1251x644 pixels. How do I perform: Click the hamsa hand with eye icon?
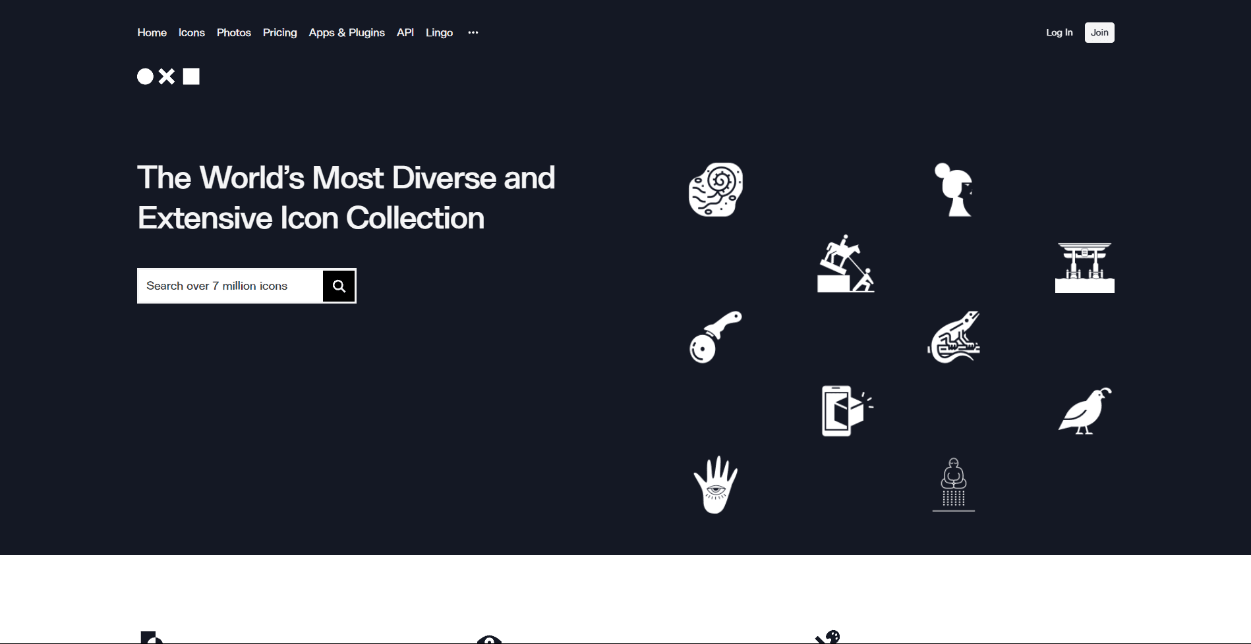[716, 484]
